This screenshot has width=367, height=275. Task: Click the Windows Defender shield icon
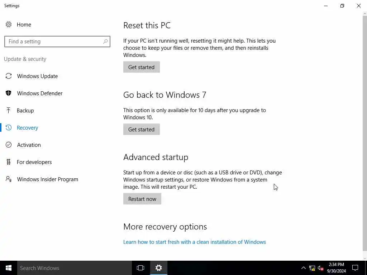tap(9, 93)
